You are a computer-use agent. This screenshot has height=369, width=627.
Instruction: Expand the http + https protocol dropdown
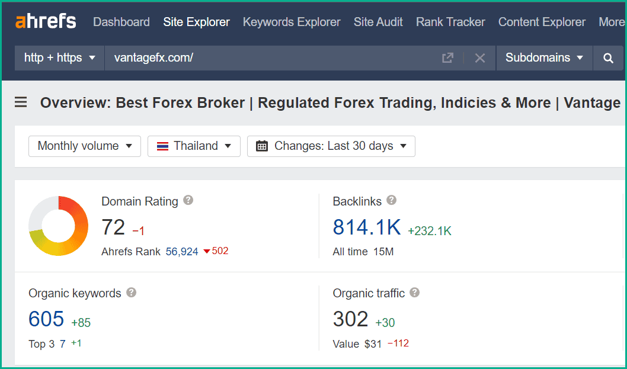pyautogui.click(x=60, y=58)
